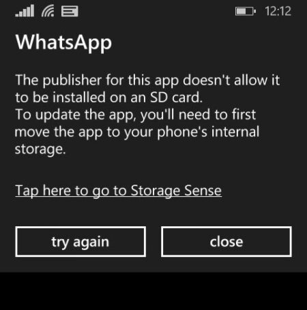Tap the word 'storage.' ending the message
The height and width of the screenshot is (310, 307).
(40, 149)
